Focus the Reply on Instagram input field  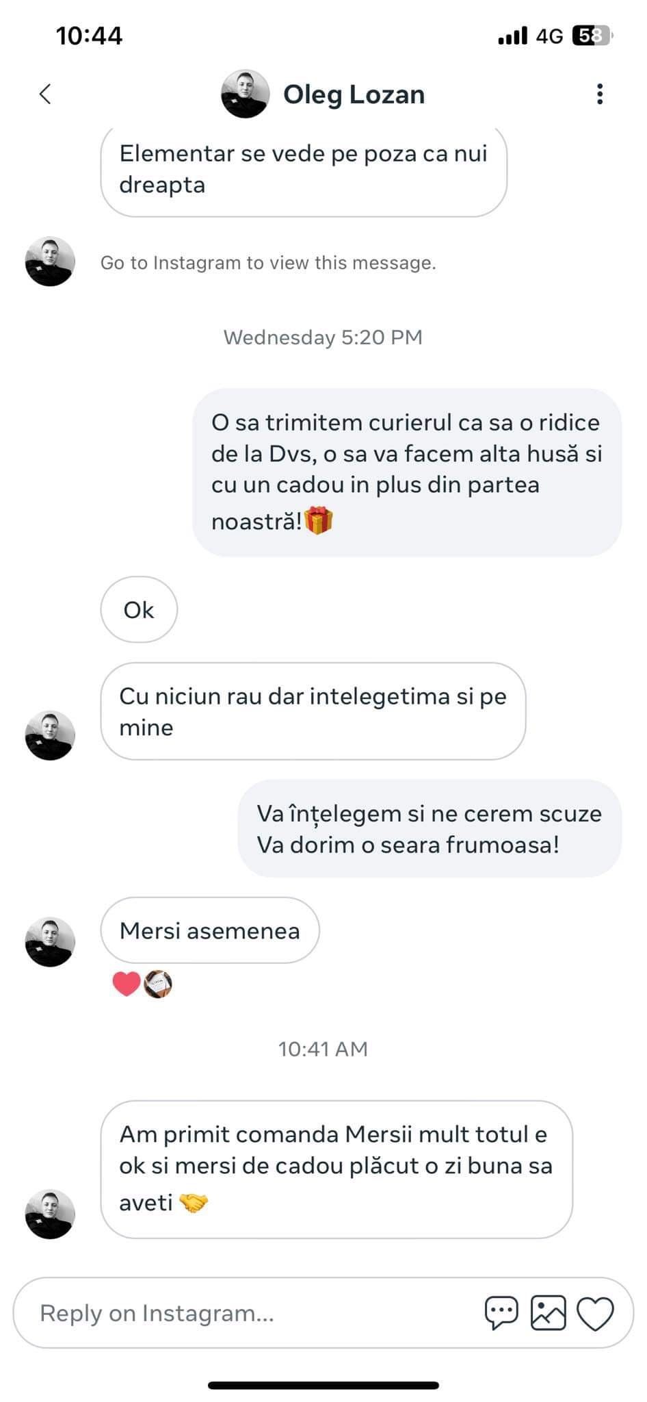(x=246, y=1313)
